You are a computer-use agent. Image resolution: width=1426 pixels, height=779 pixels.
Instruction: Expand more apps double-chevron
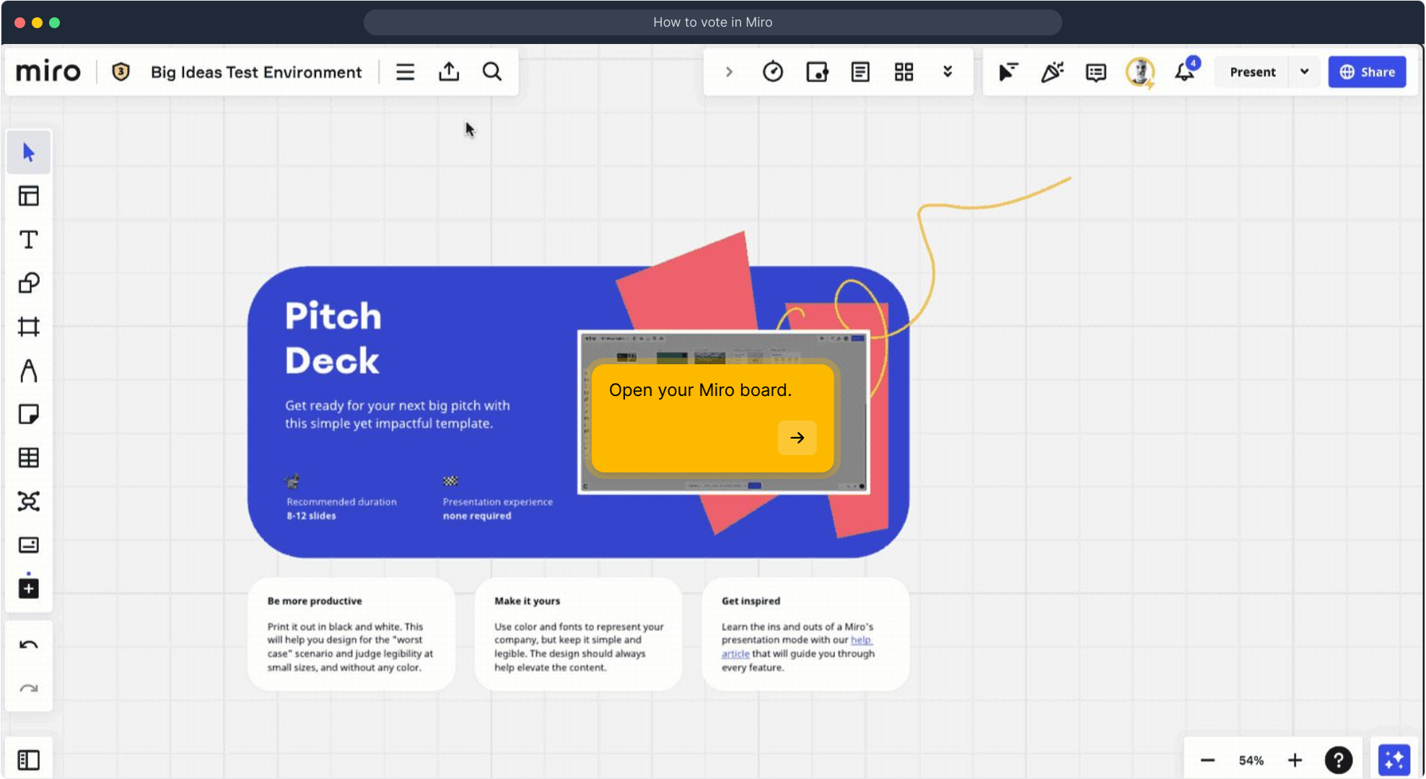click(947, 71)
